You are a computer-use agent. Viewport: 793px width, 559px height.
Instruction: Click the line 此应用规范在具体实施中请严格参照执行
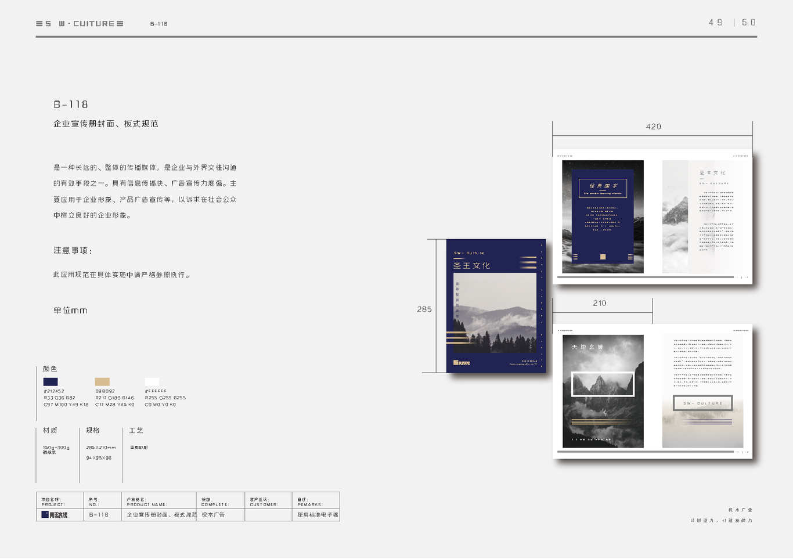tap(121, 275)
